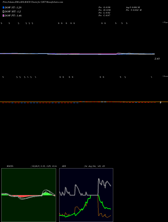Click the 'Pre C: 0.87' close value
Screen dimensions: 168x222
[104, 15]
